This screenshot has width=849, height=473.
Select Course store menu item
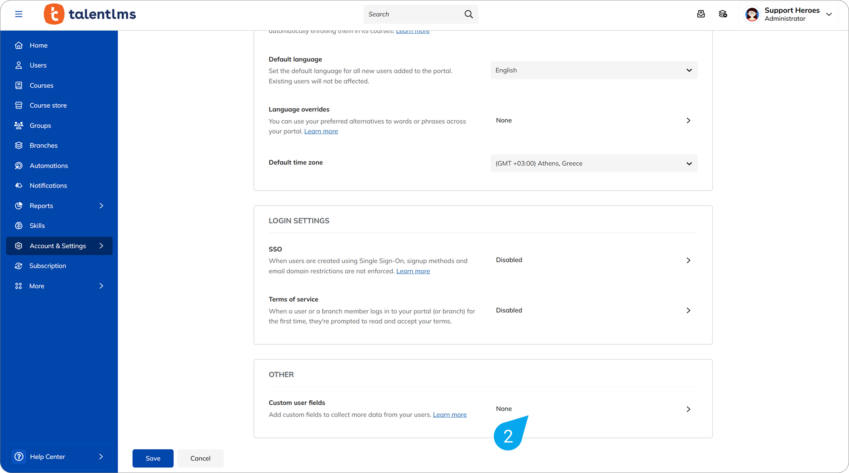click(48, 106)
